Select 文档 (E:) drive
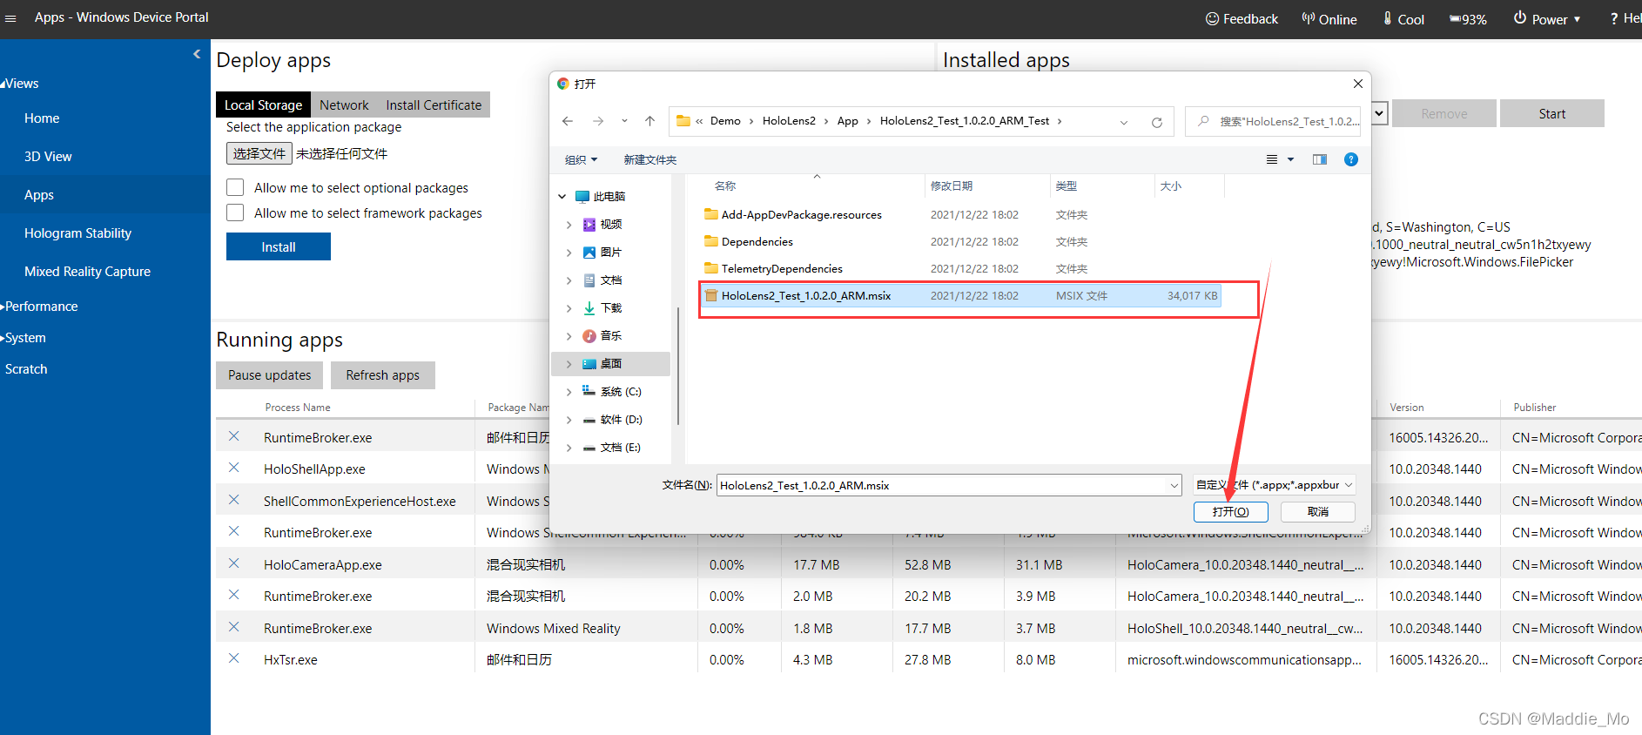Viewport: 1642px width, 735px height. click(612, 448)
